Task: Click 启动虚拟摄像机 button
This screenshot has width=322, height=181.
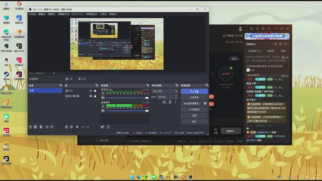Action: pyautogui.click(x=191, y=103)
